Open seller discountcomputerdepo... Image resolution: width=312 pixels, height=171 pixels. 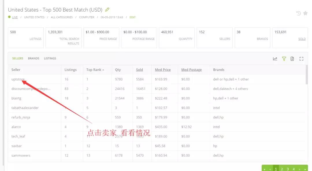point(31,89)
